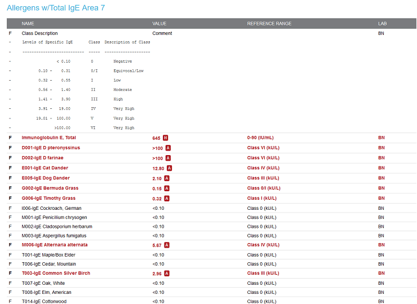
Task: Sort by the NAME column header
Action: pyautogui.click(x=28, y=24)
